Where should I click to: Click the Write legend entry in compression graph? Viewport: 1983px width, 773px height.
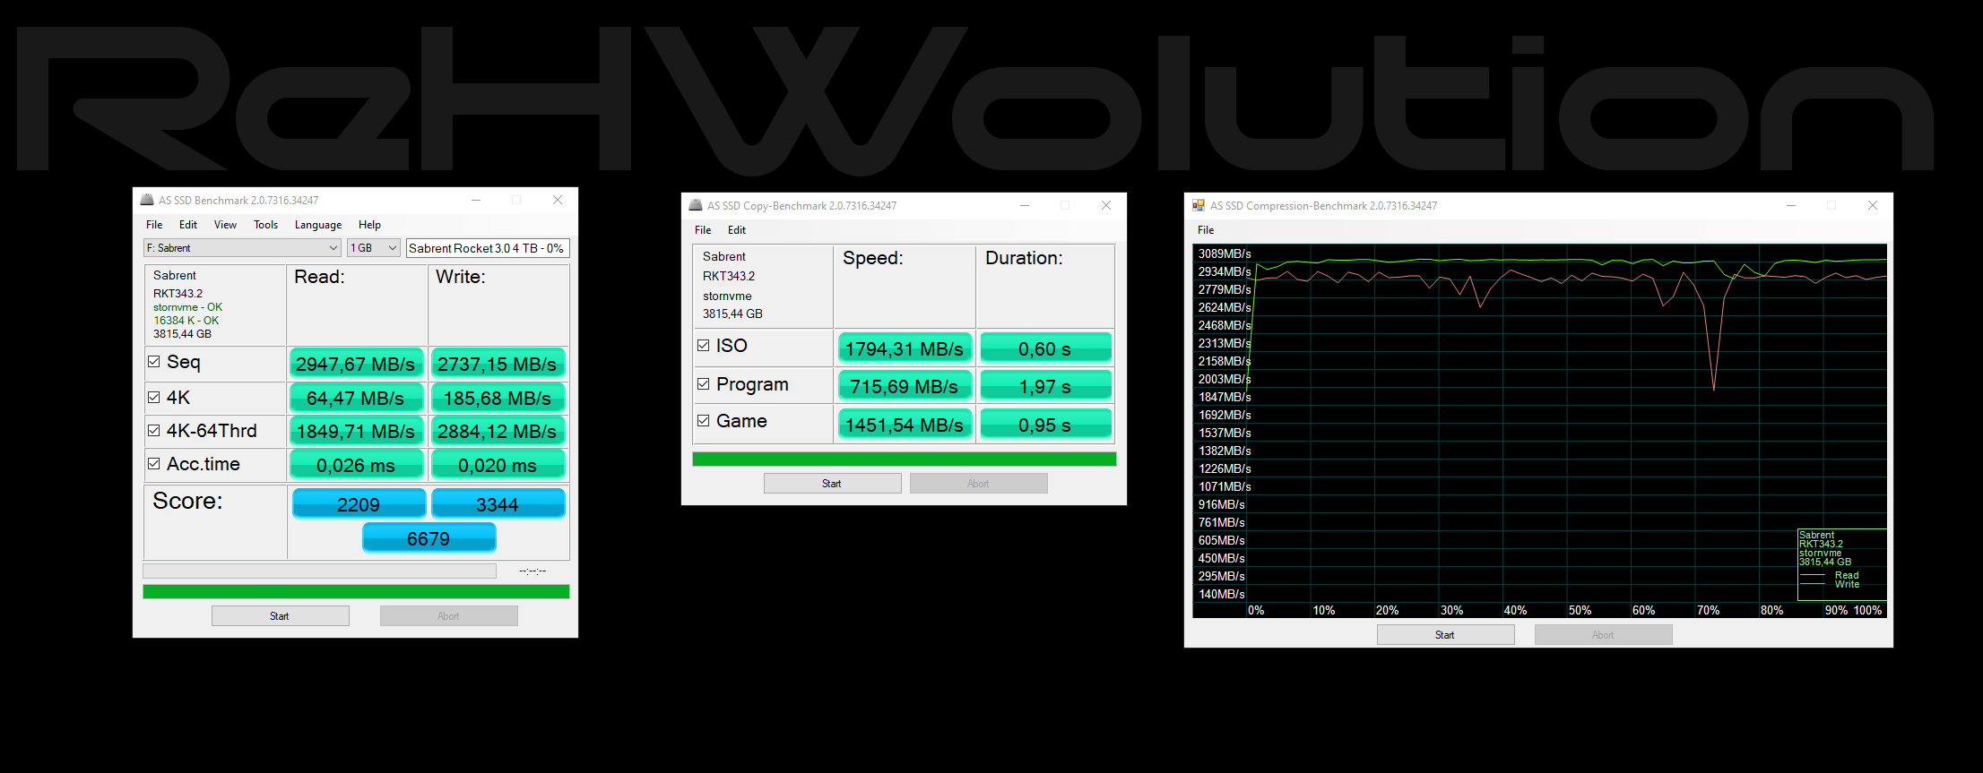(x=1847, y=584)
